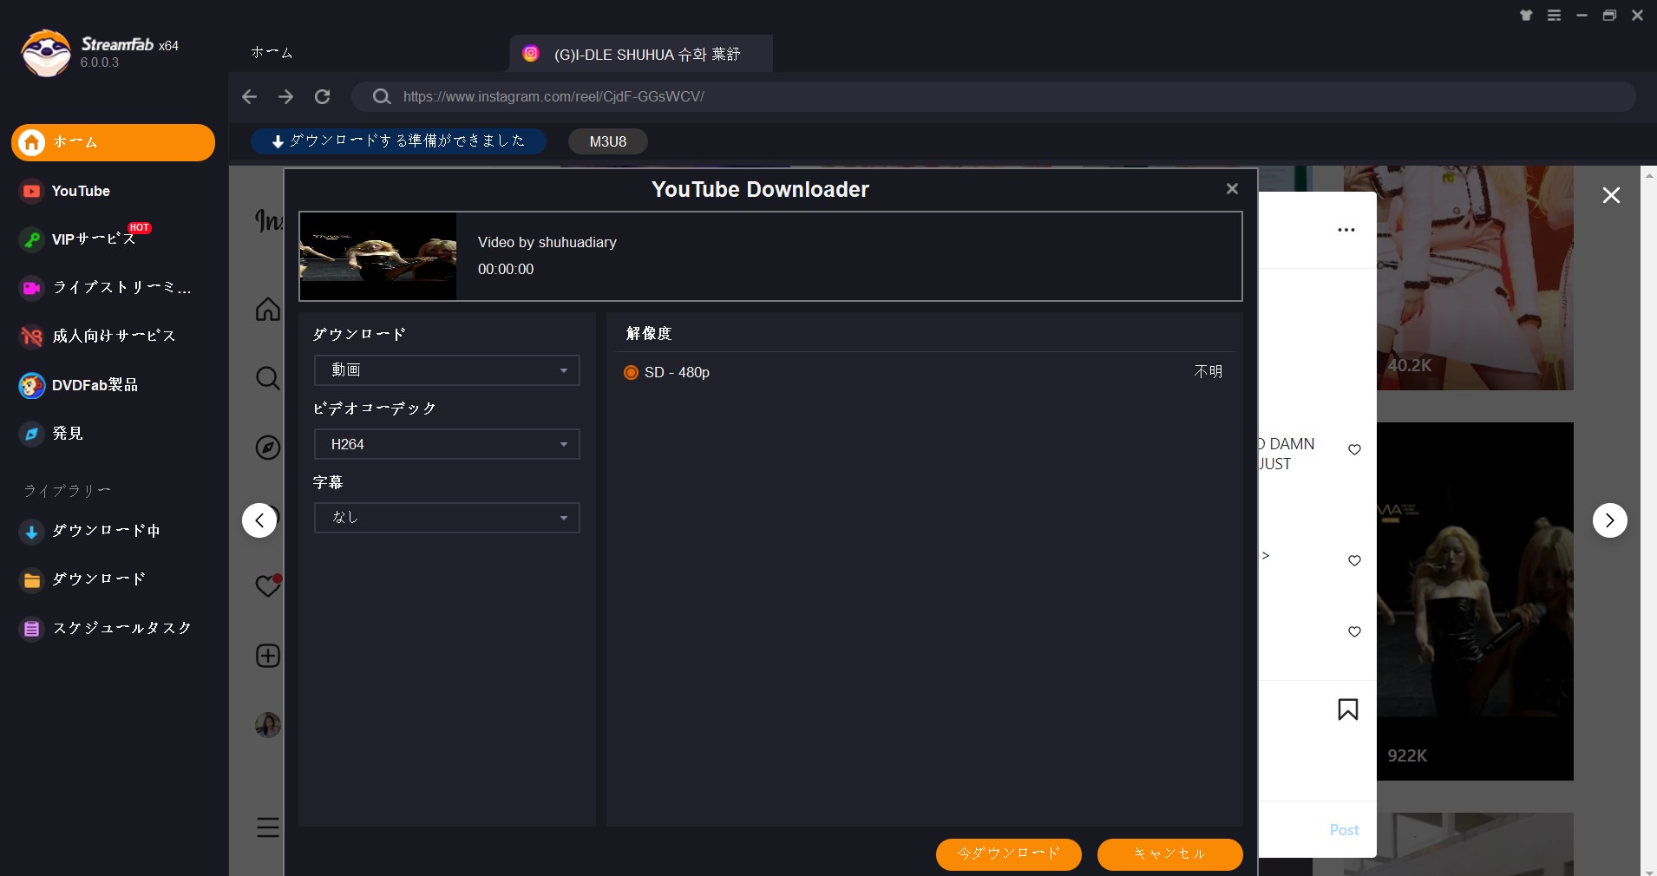The height and width of the screenshot is (876, 1657).
Task: Click the Instagram URL address field
Action: (993, 96)
